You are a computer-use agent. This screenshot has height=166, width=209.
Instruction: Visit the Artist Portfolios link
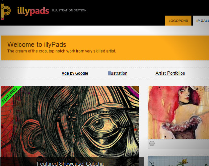(170, 73)
